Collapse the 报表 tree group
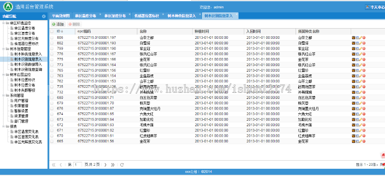Screen dimensions: 385x176 3,127
